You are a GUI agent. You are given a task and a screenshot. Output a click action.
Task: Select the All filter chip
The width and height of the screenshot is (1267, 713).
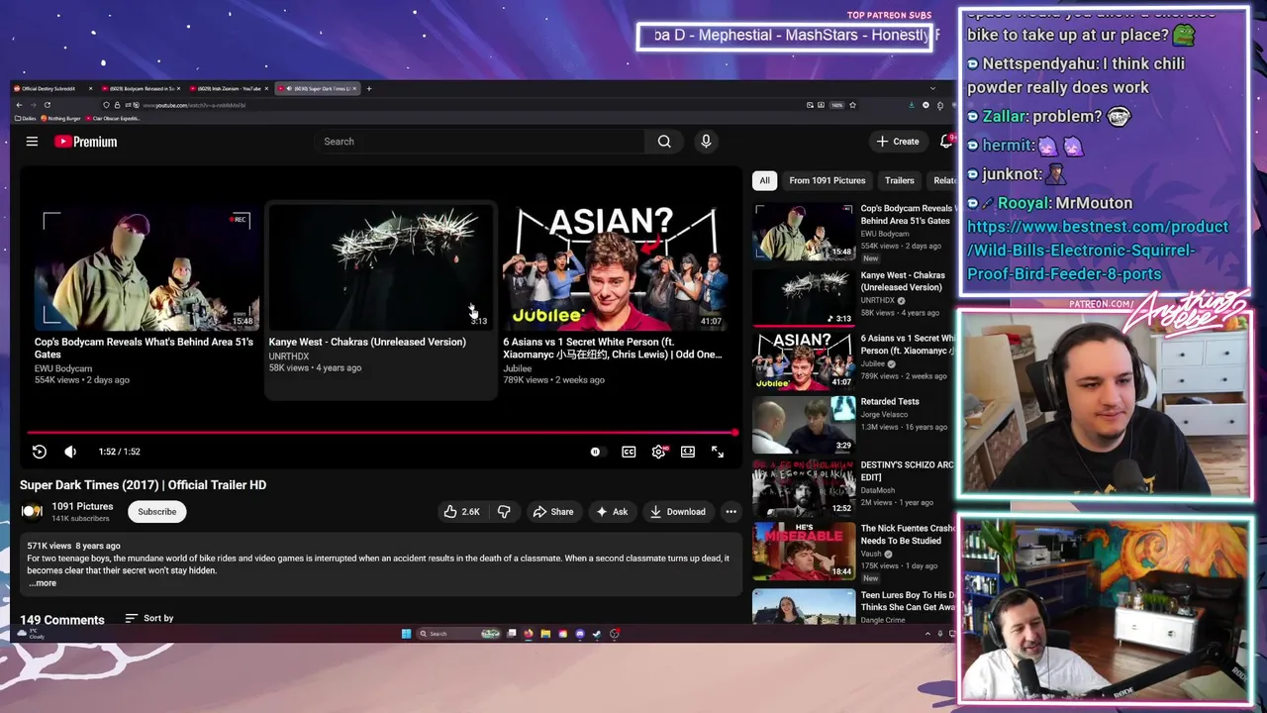(x=764, y=180)
